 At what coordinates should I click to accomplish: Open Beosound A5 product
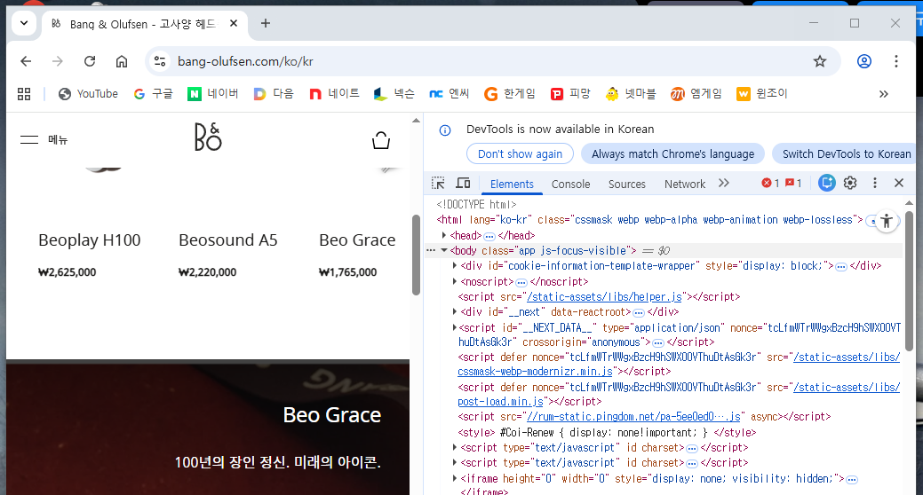pyautogui.click(x=227, y=240)
